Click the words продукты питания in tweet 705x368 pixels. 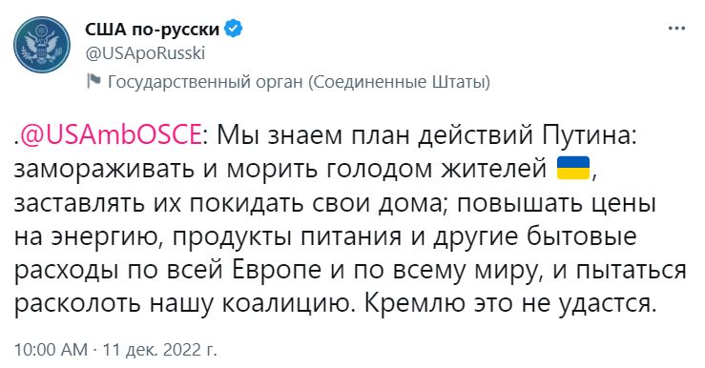[x=286, y=236]
